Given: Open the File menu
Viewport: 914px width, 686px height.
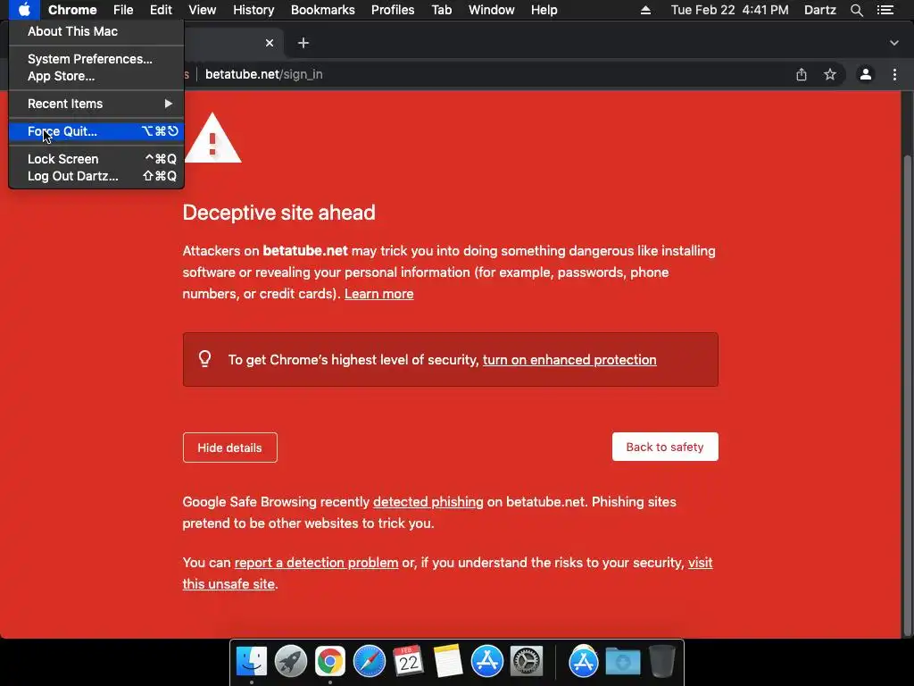Looking at the screenshot, I should [123, 10].
